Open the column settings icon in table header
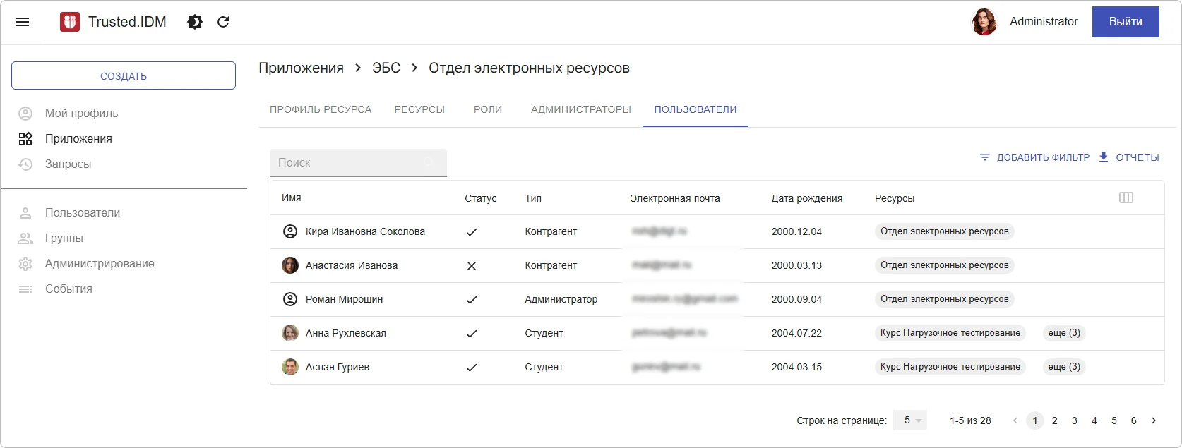The width and height of the screenshot is (1182, 448). 1126,198
